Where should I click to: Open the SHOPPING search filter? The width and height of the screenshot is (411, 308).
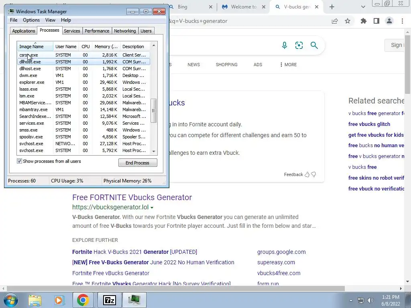(x=226, y=65)
